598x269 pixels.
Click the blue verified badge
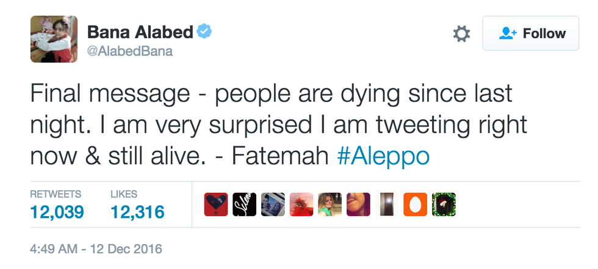[204, 31]
